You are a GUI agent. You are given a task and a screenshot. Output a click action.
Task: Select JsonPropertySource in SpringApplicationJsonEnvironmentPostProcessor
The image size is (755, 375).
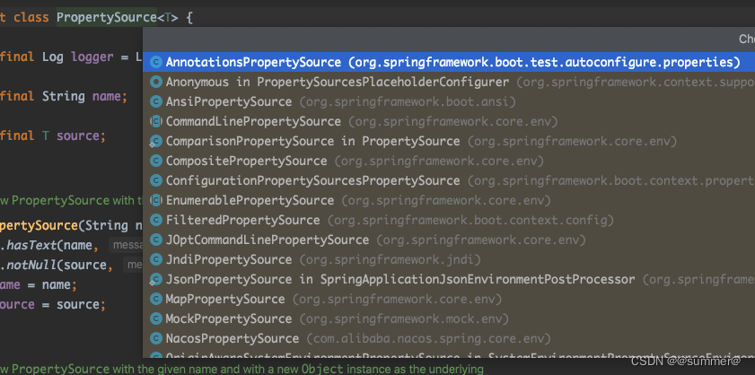tap(449, 279)
